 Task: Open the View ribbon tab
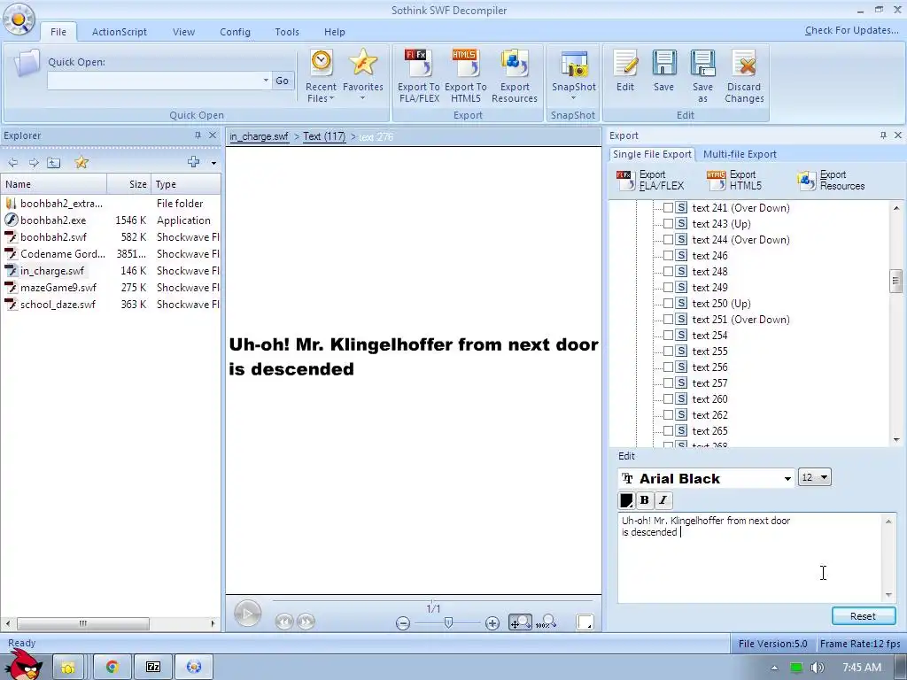click(x=183, y=32)
